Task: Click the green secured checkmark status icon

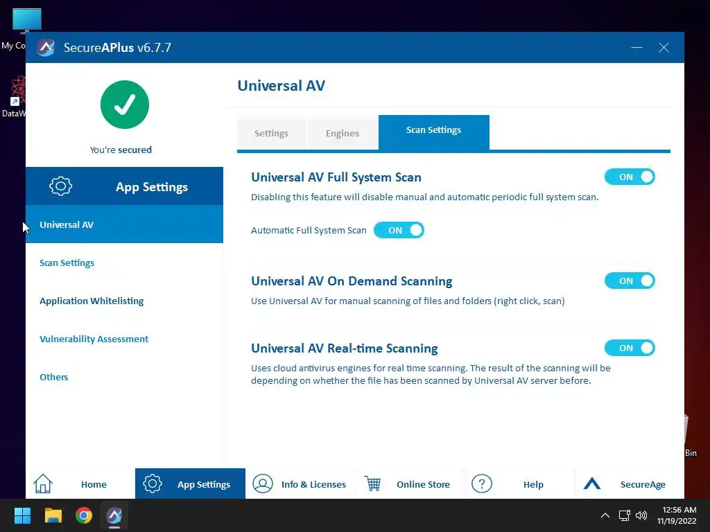Action: pyautogui.click(x=125, y=105)
